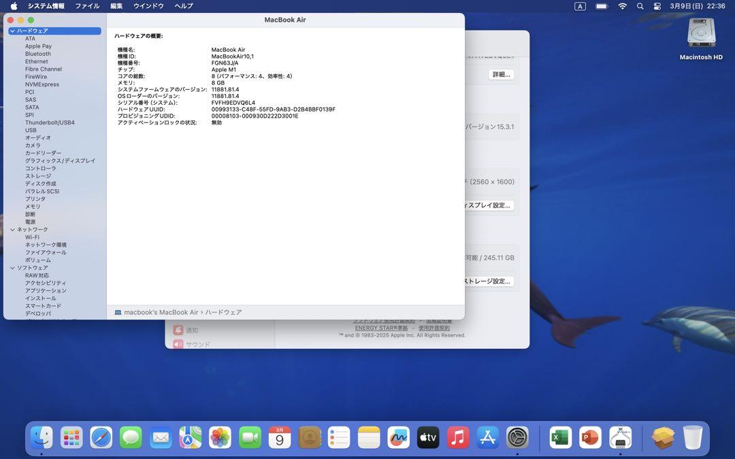Open the ENERGY STAR準拠 link
Screen dimensions: 735x459
click(x=381, y=328)
